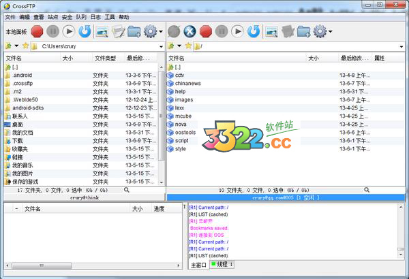This screenshot has height=279, width=409.
Task: Click the local panel refresh icon
Action: pos(85,31)
